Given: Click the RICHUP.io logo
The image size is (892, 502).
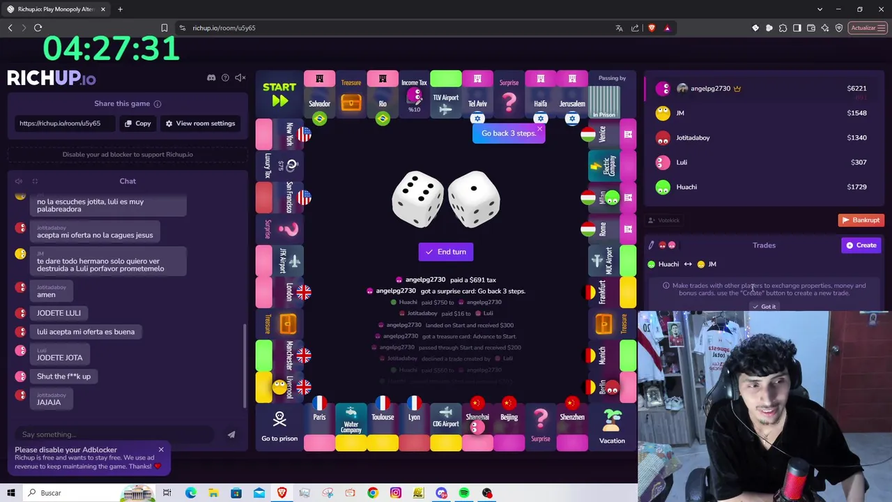Looking at the screenshot, I should click(52, 78).
